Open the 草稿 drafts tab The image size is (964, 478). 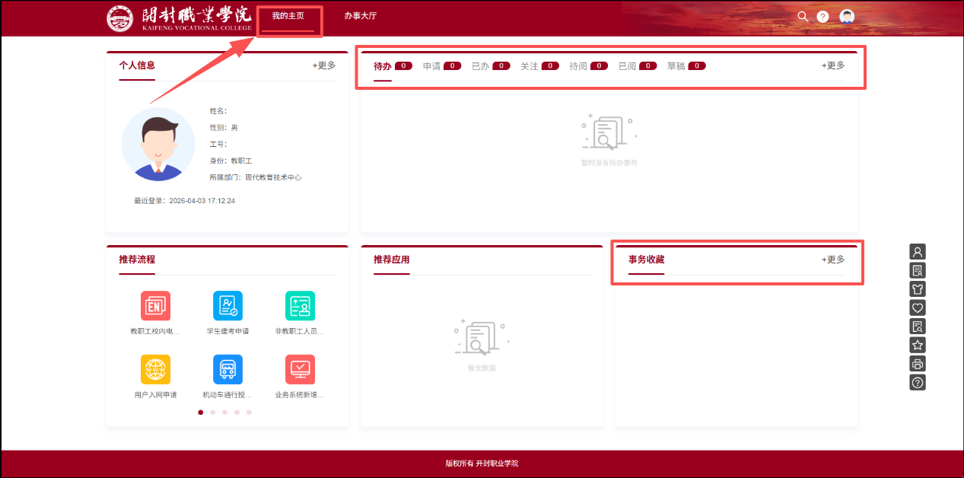point(676,66)
